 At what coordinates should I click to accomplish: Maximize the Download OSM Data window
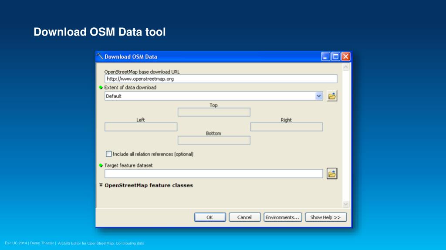(x=336, y=56)
